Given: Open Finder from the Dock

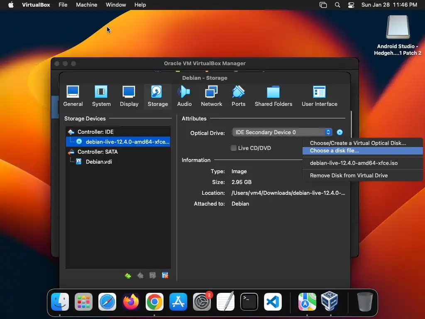Looking at the screenshot, I should (60, 302).
